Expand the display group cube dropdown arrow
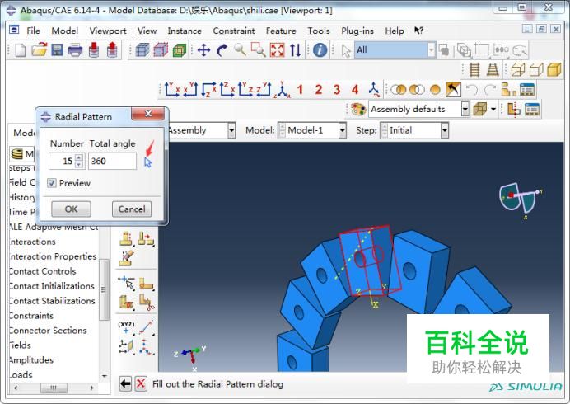Screen dimensions: 570x404 (493, 109)
